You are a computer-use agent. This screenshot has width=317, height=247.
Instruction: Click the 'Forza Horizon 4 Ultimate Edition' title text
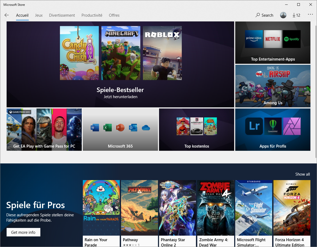290,242
